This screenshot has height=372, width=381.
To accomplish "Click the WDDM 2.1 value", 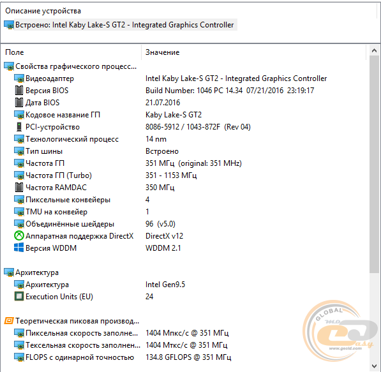I will [163, 248].
